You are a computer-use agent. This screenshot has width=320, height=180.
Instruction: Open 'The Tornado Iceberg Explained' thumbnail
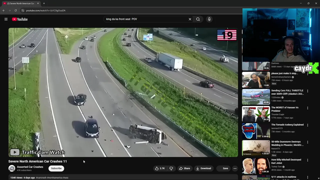[256, 131]
